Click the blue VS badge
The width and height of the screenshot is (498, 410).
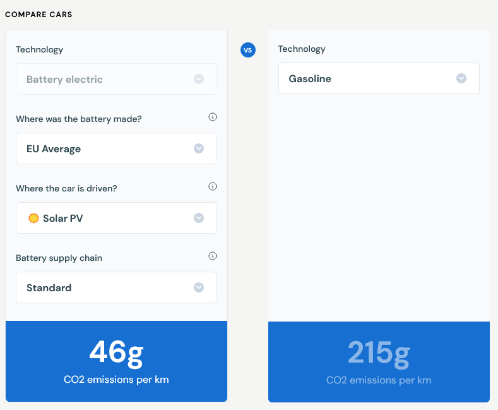click(x=247, y=50)
